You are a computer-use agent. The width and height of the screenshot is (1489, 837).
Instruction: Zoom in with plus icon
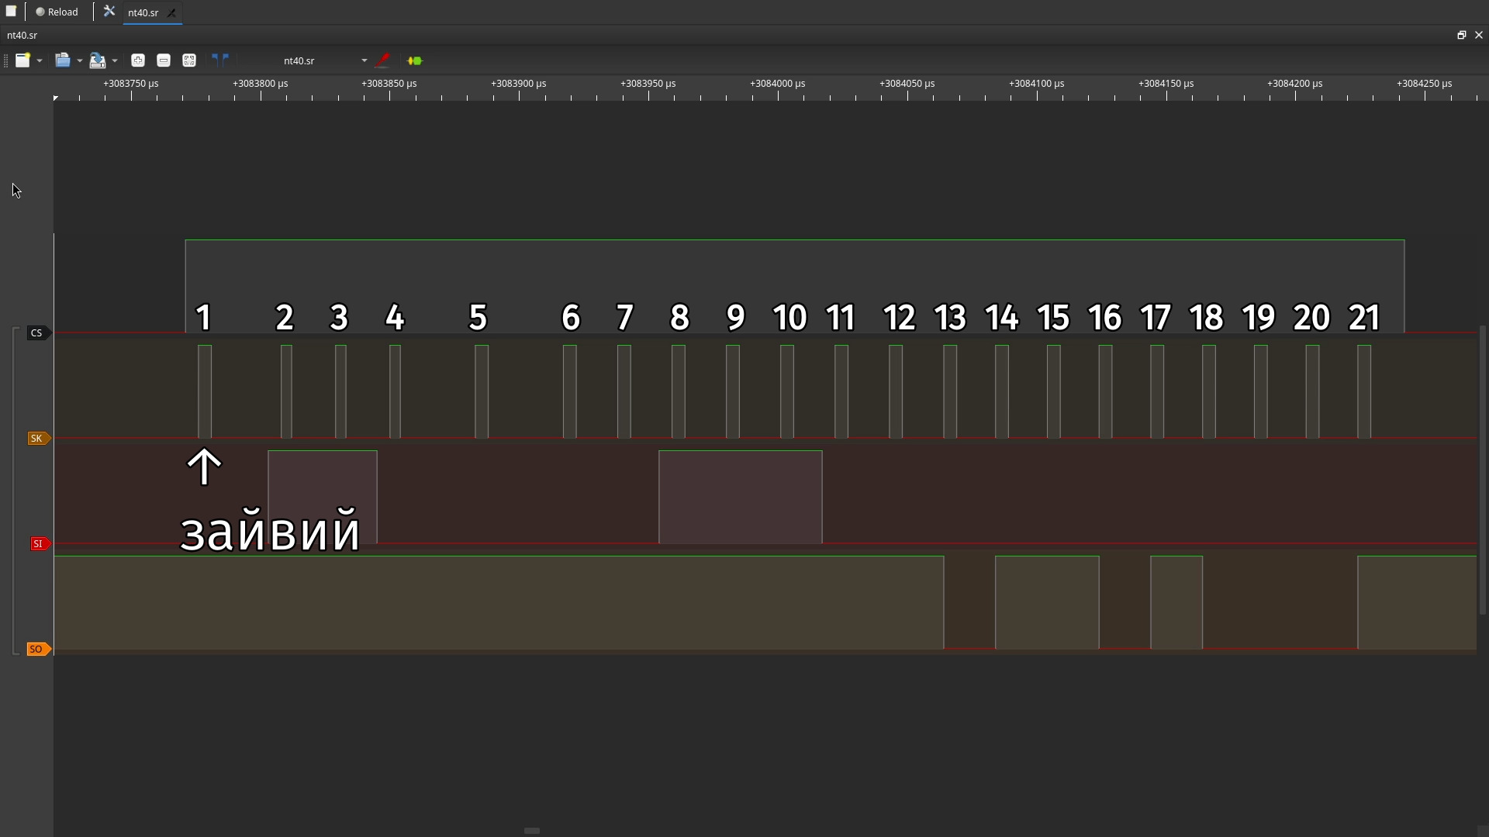[x=138, y=60]
